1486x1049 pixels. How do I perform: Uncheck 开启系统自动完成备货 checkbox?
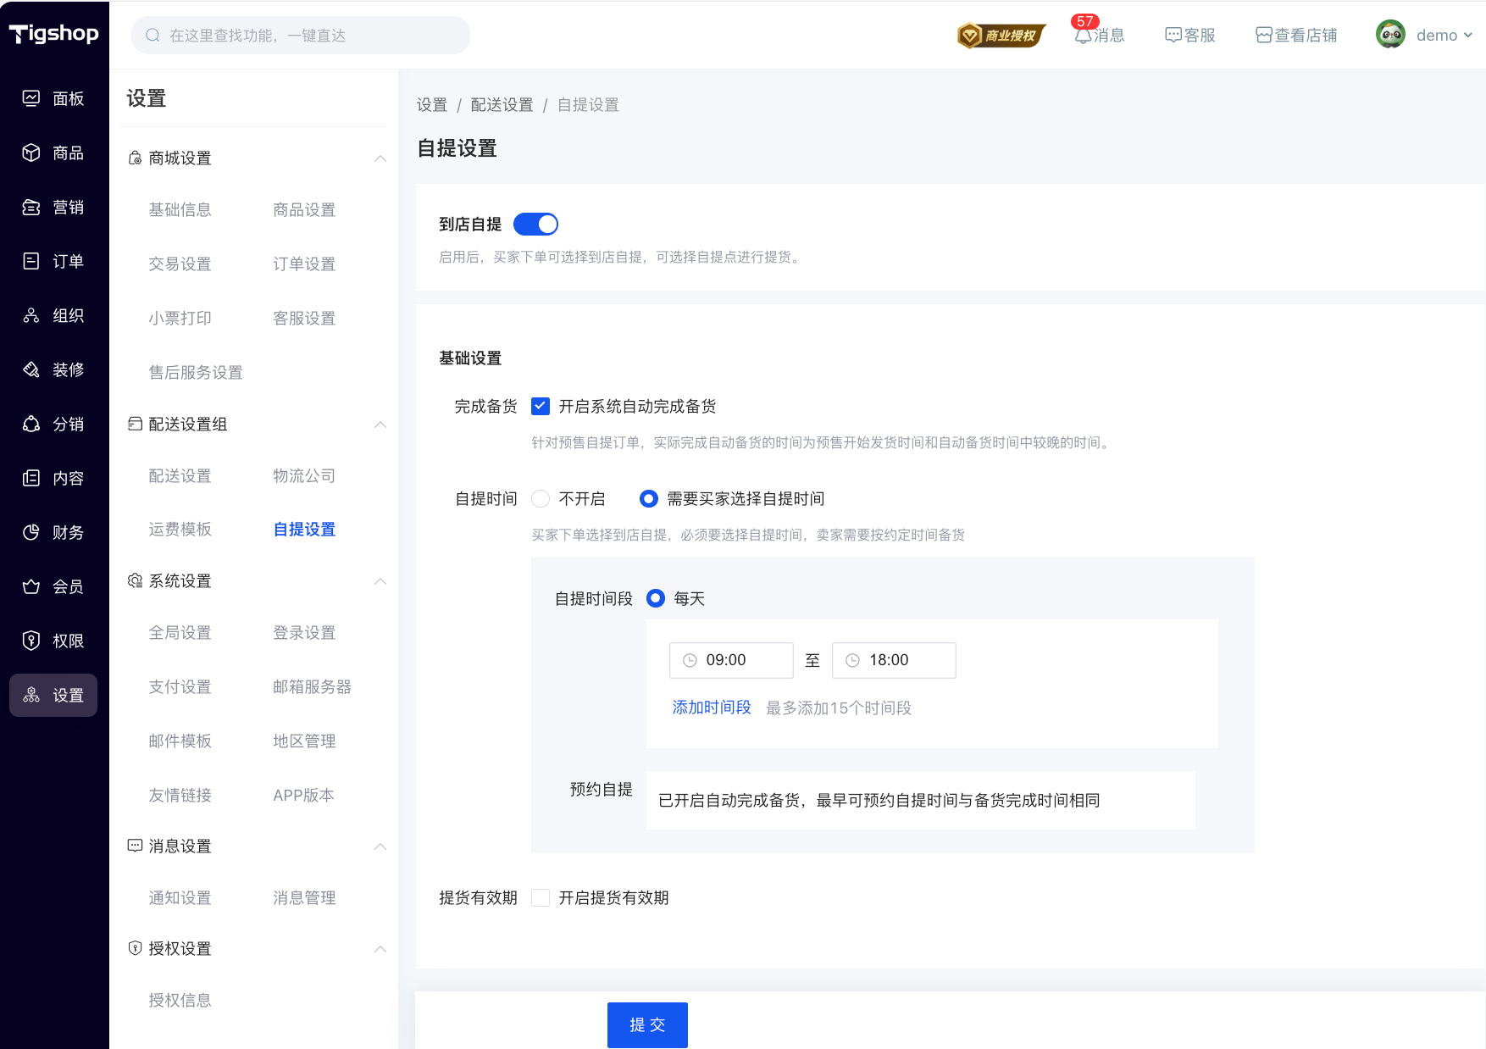point(541,407)
